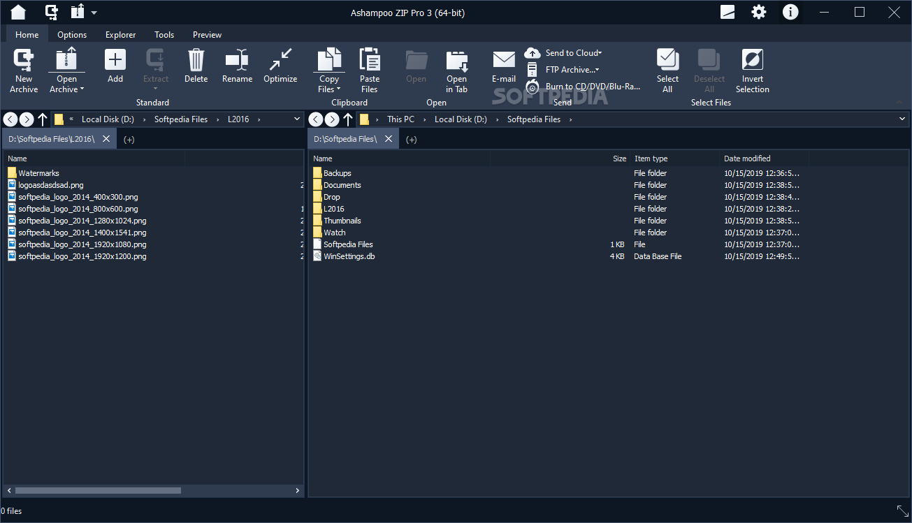Image resolution: width=912 pixels, height=523 pixels.
Task: Expand right pane address bar history dropdown
Action: pyautogui.click(x=902, y=119)
